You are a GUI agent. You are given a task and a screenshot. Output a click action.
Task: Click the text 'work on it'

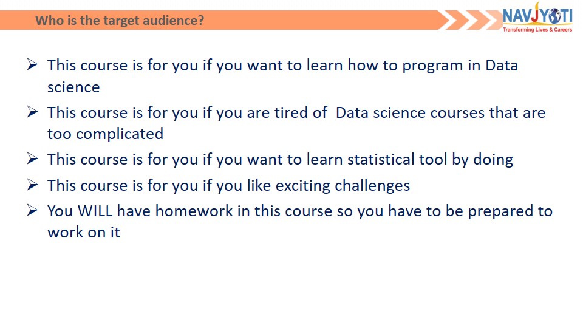tap(84, 233)
